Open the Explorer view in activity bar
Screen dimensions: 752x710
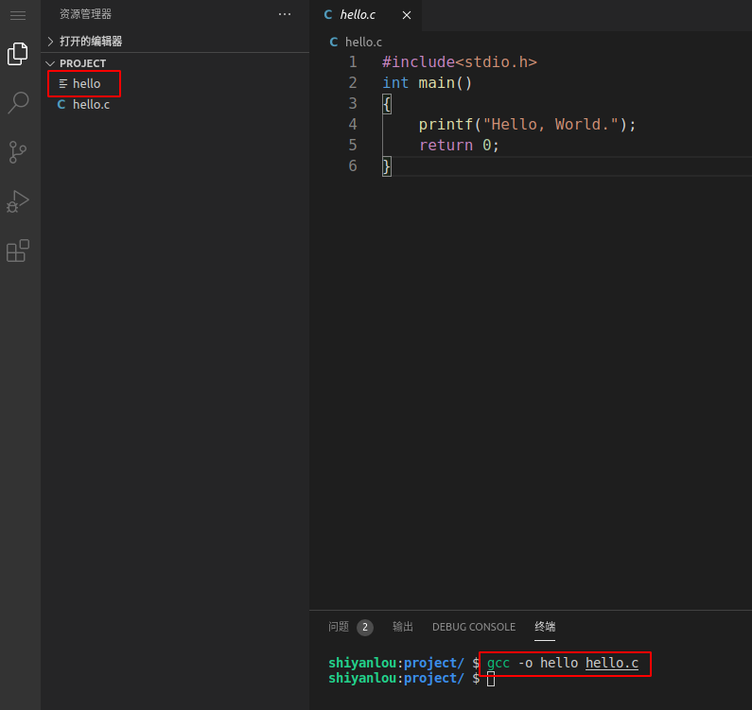[x=18, y=53]
